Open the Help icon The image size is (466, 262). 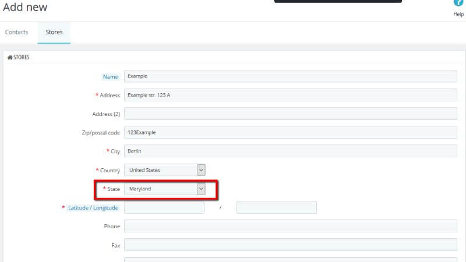click(458, 3)
